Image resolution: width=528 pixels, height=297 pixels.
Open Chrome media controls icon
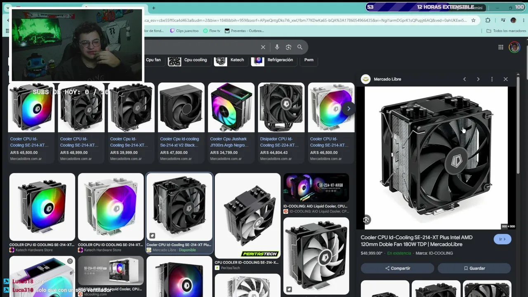tap(503, 20)
